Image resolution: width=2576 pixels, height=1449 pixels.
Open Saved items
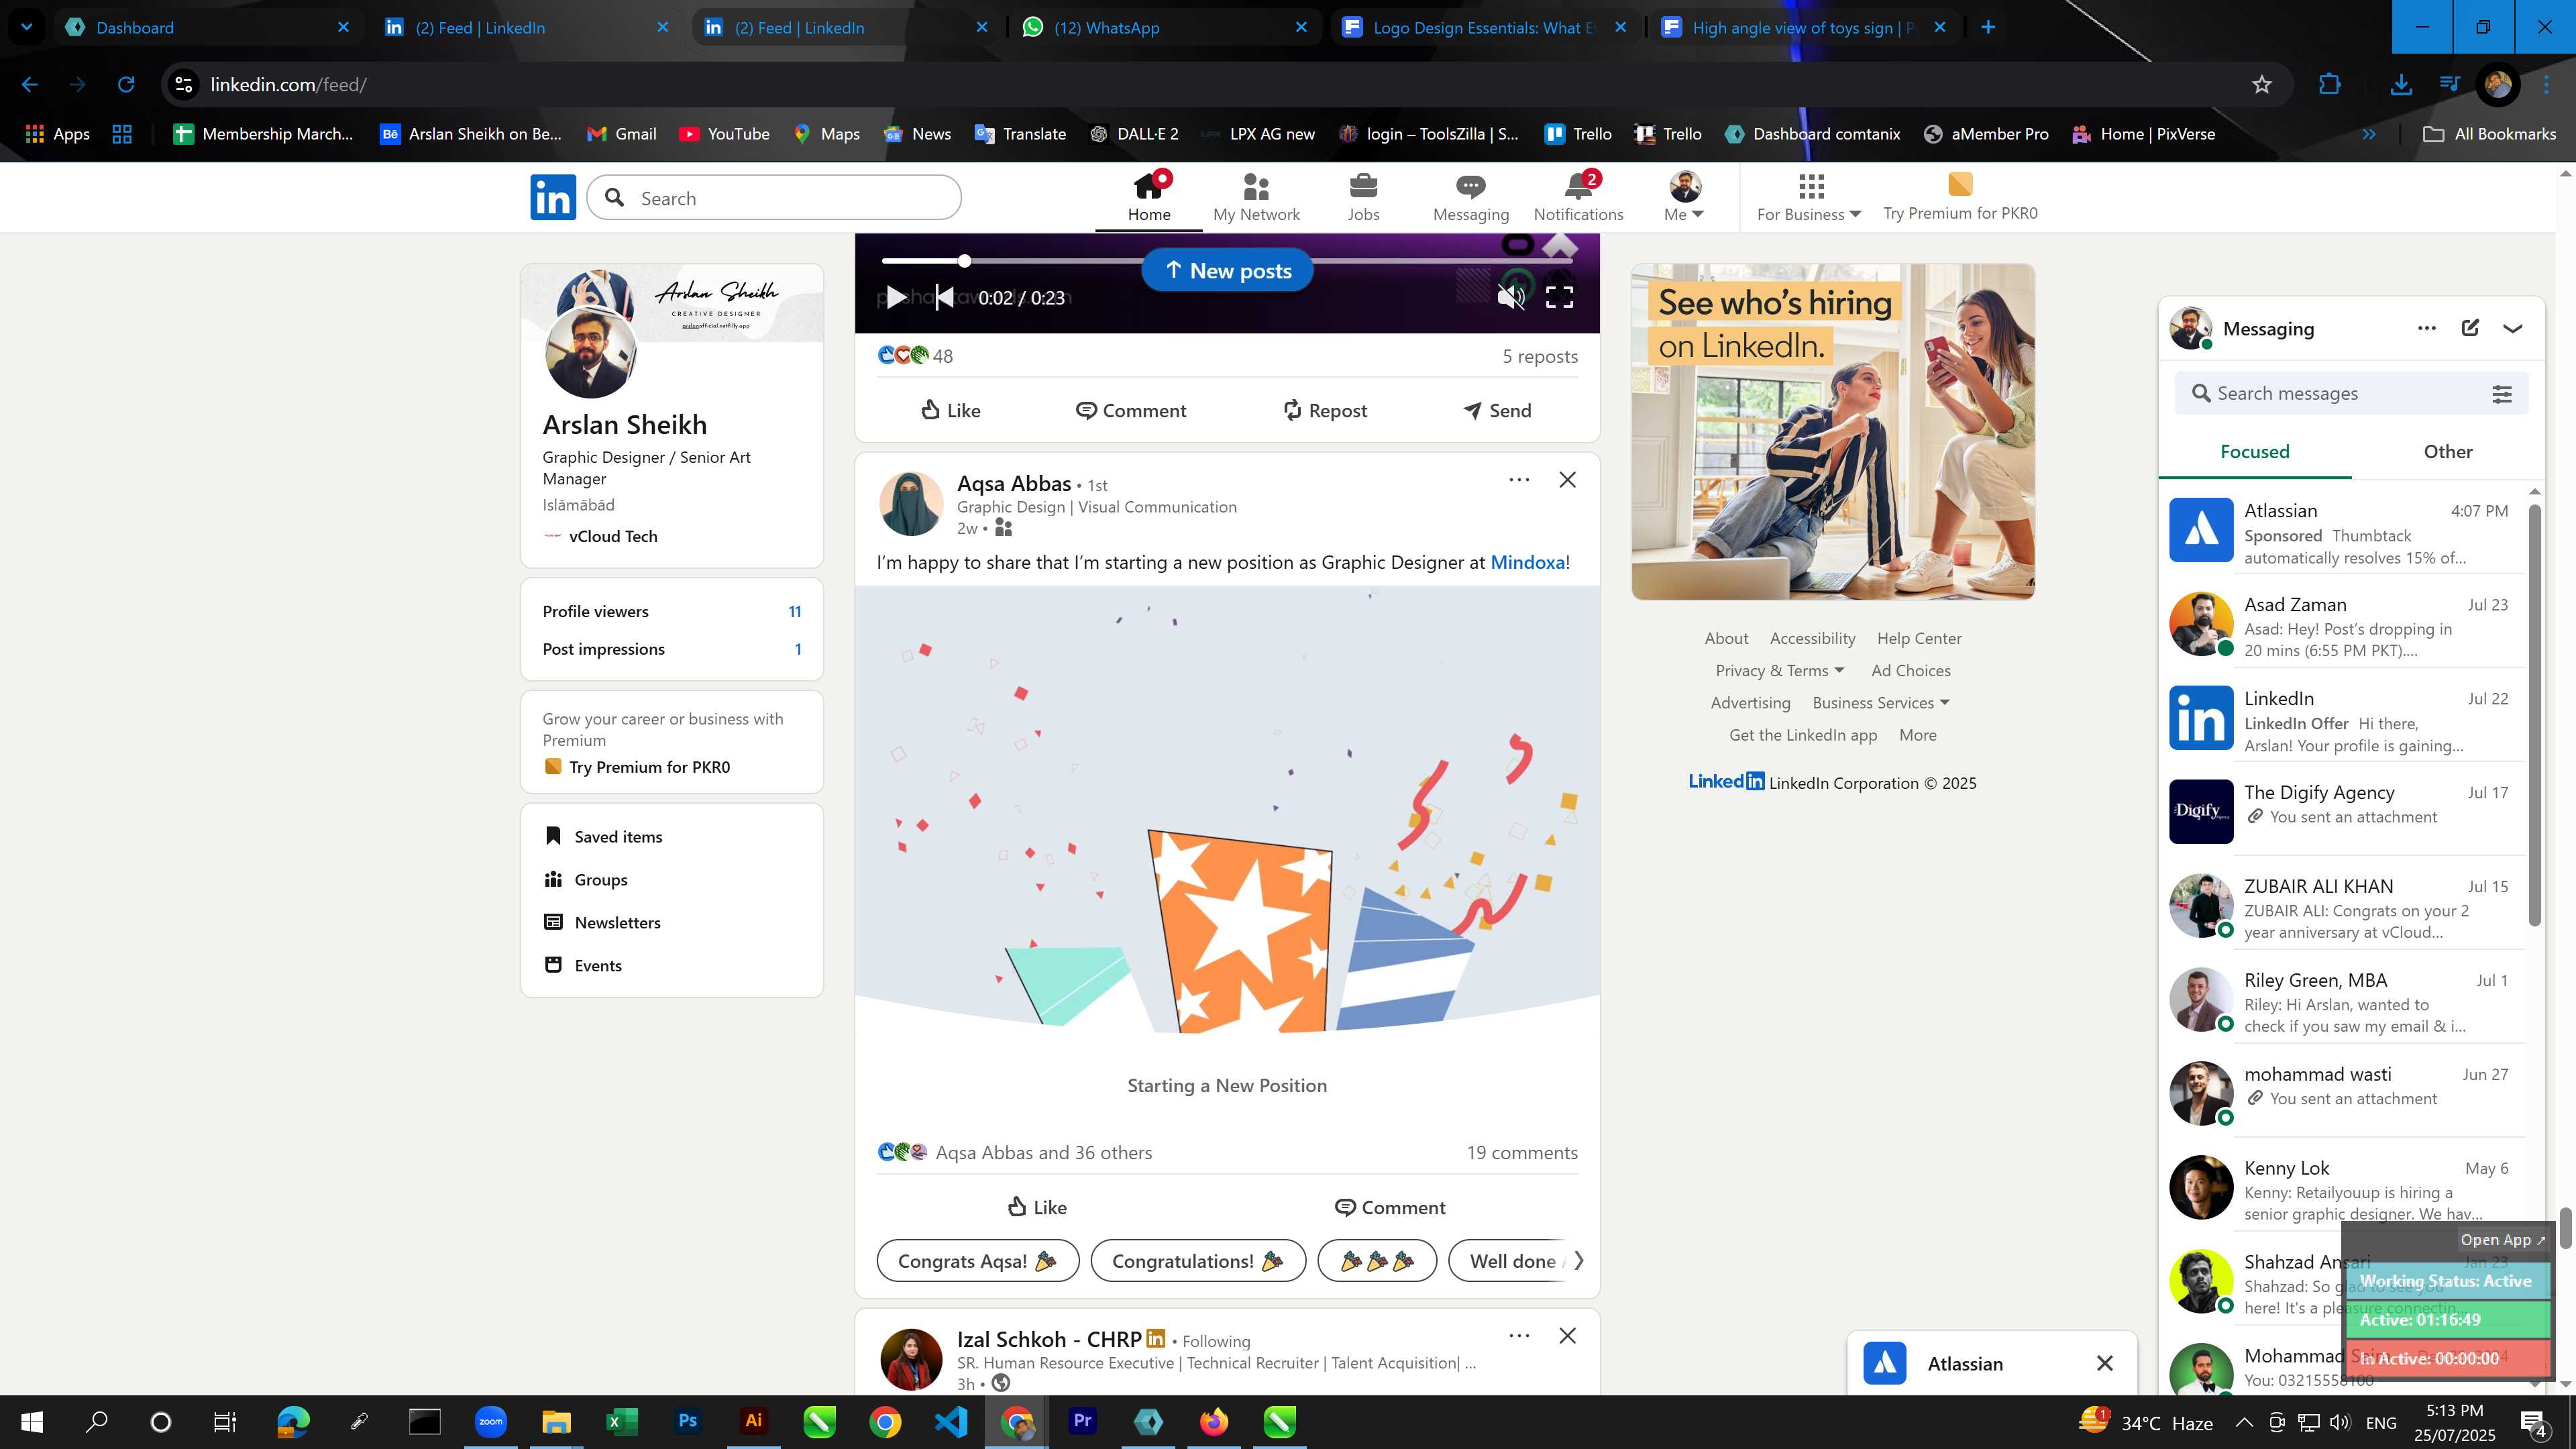[x=602, y=836]
